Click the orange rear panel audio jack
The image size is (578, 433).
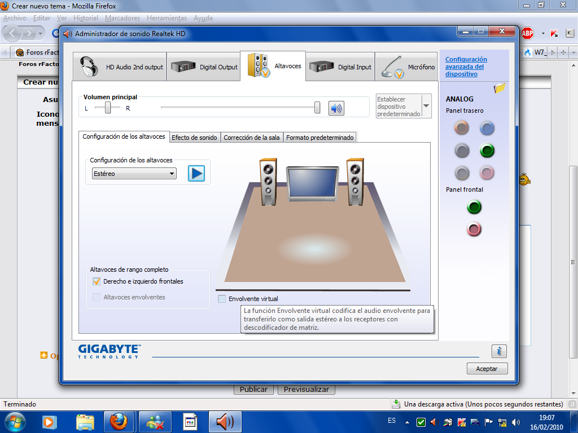pyautogui.click(x=462, y=128)
